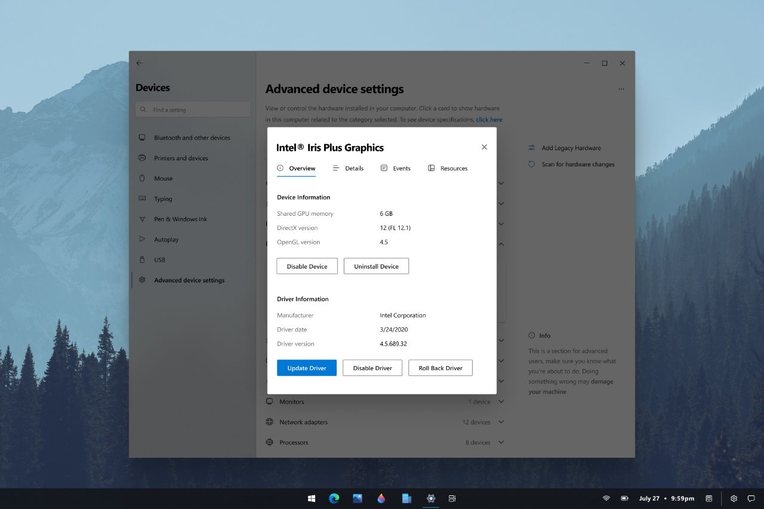The image size is (764, 509).
Task: Select the Overview tab
Action: click(296, 168)
